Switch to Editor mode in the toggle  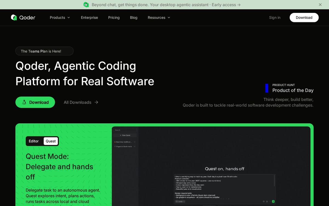34,141
